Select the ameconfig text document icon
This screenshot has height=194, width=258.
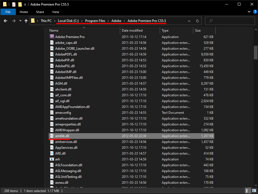tap(52, 113)
